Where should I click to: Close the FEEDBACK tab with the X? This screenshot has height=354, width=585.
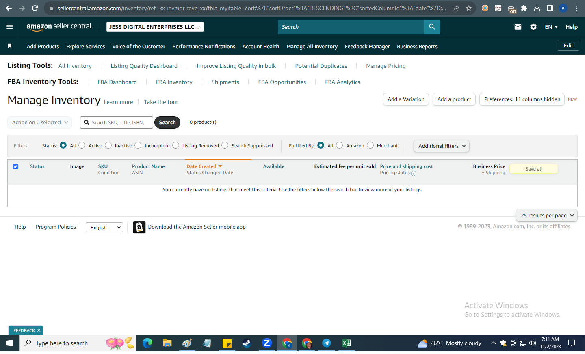pos(39,330)
